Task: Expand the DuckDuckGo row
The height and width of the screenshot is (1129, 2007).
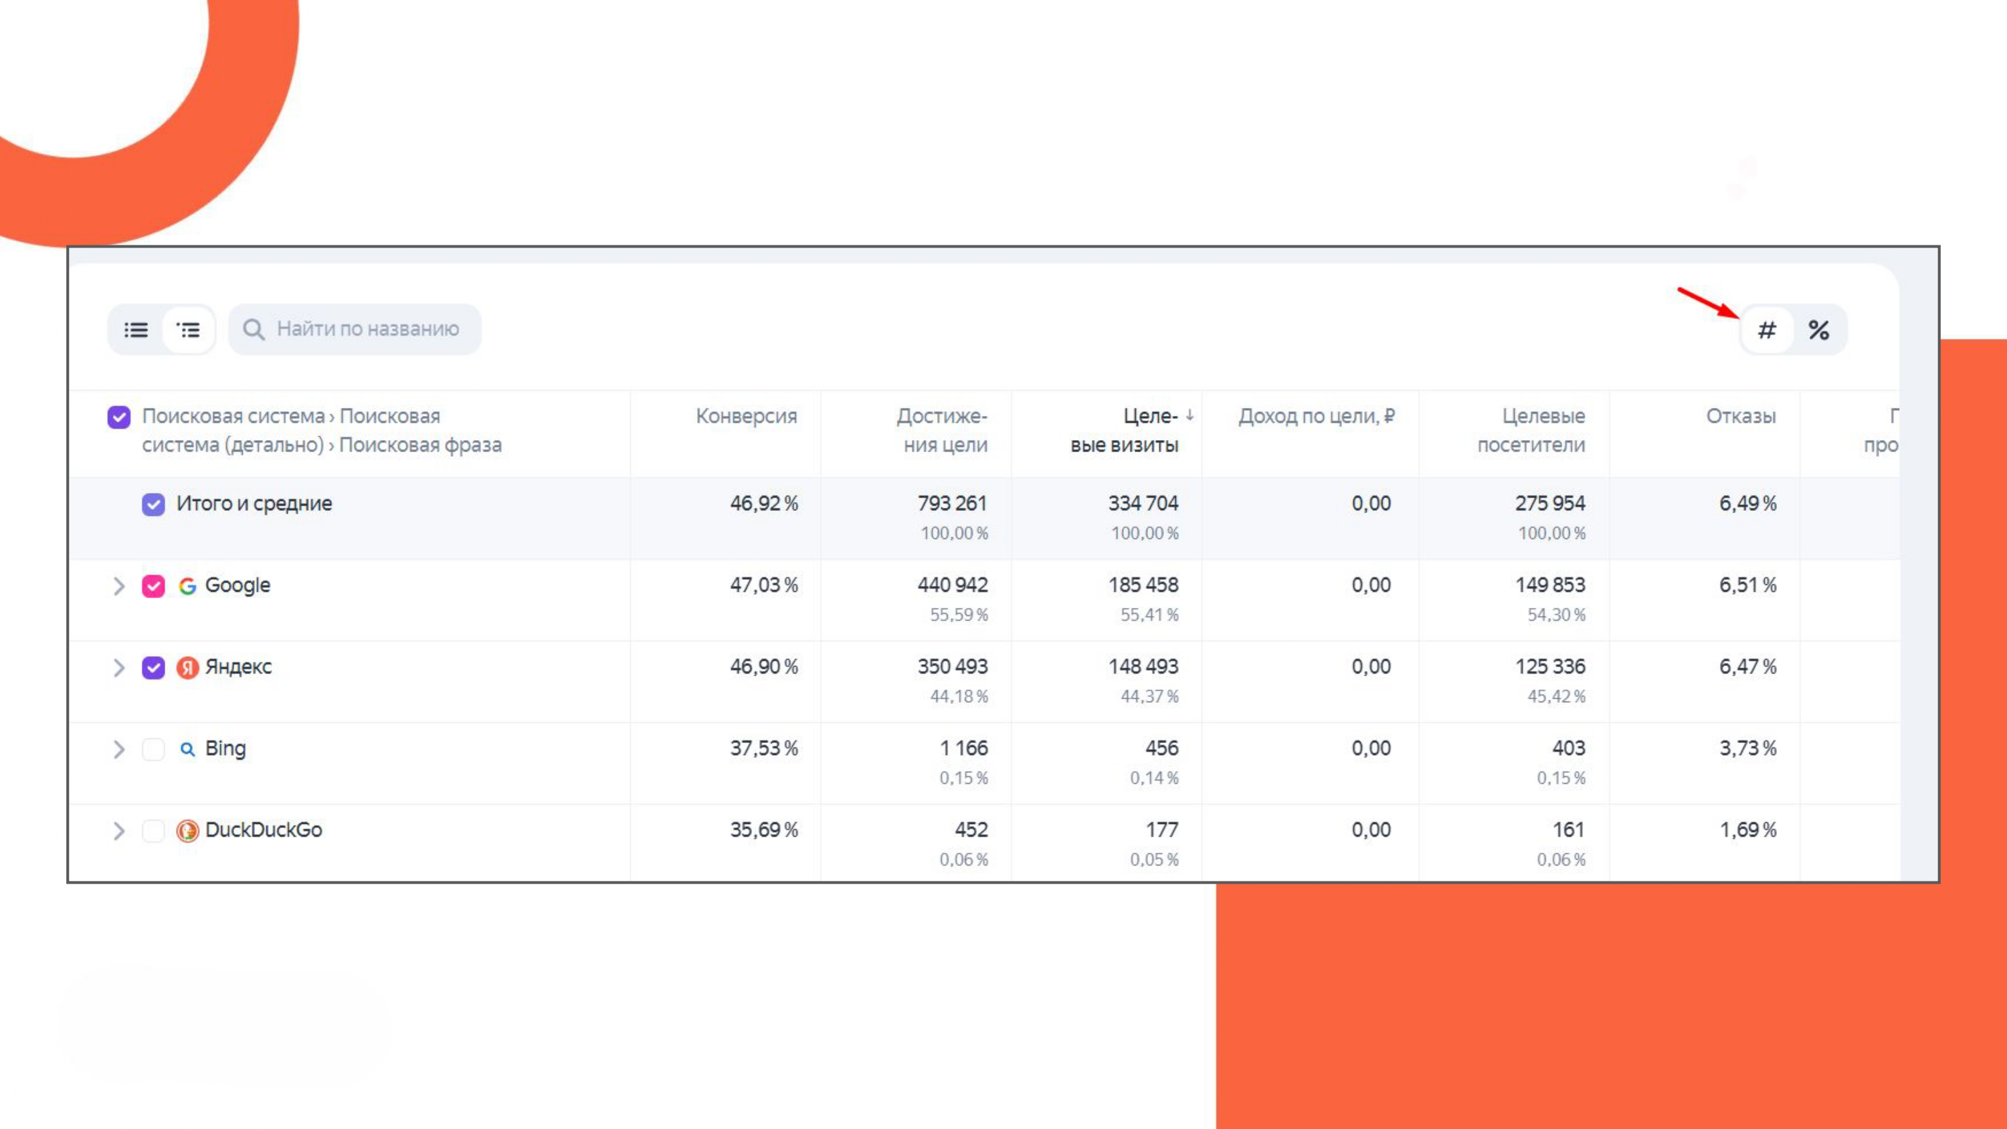Action: [x=119, y=831]
